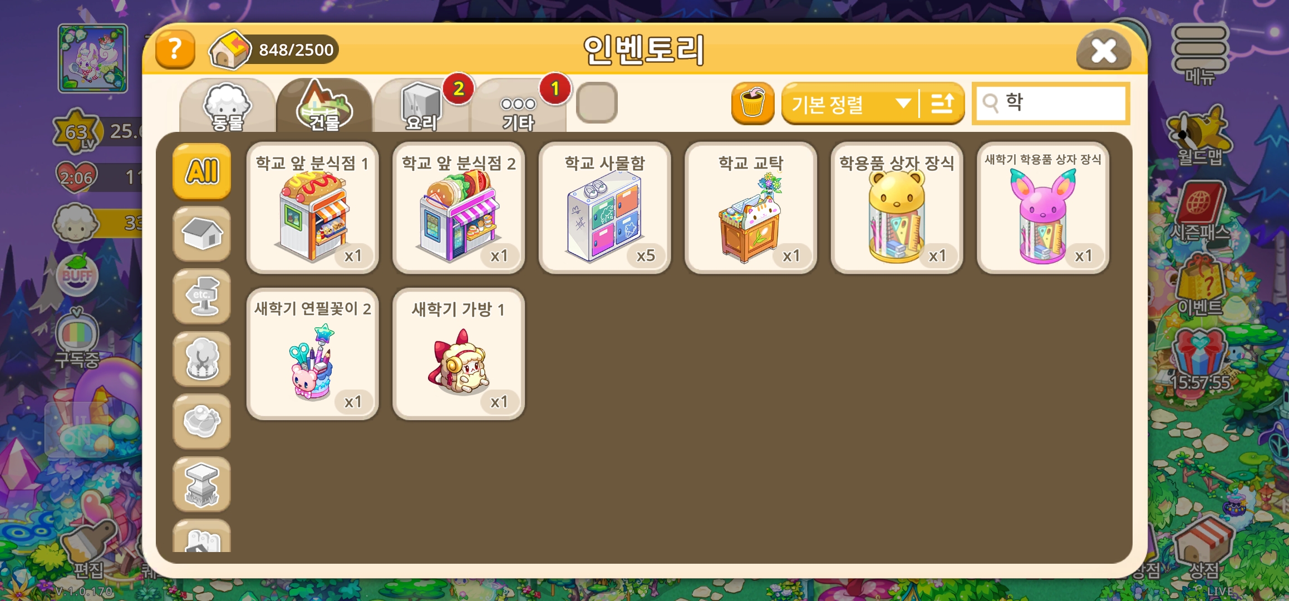Open the 월드맵 world map icon
This screenshot has width=1289, height=601.
[x=1200, y=137]
